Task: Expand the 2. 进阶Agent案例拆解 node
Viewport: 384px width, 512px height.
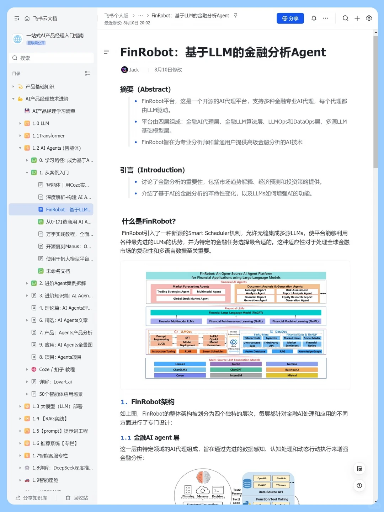Action: pos(27,283)
